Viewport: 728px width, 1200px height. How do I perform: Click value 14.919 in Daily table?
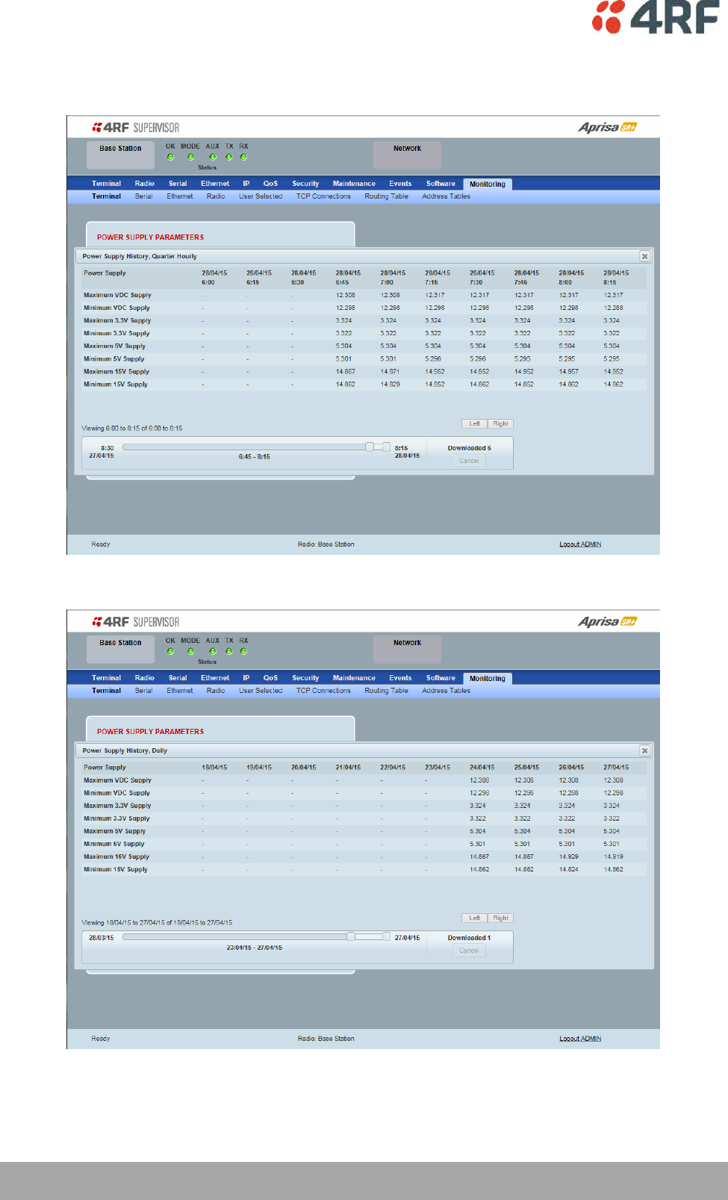[x=613, y=857]
